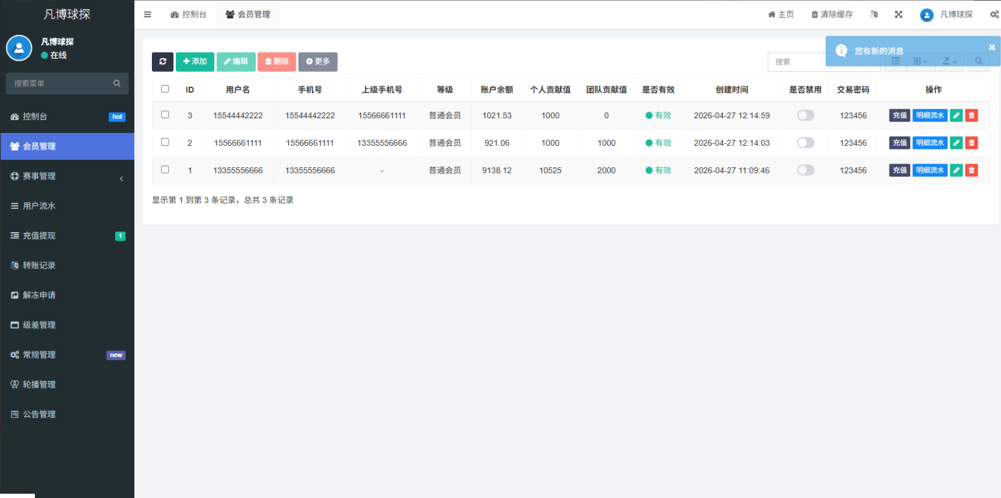Screen dimensions: 1001x498
Task: Click the user avatar in the top bar
Action: tap(927, 15)
